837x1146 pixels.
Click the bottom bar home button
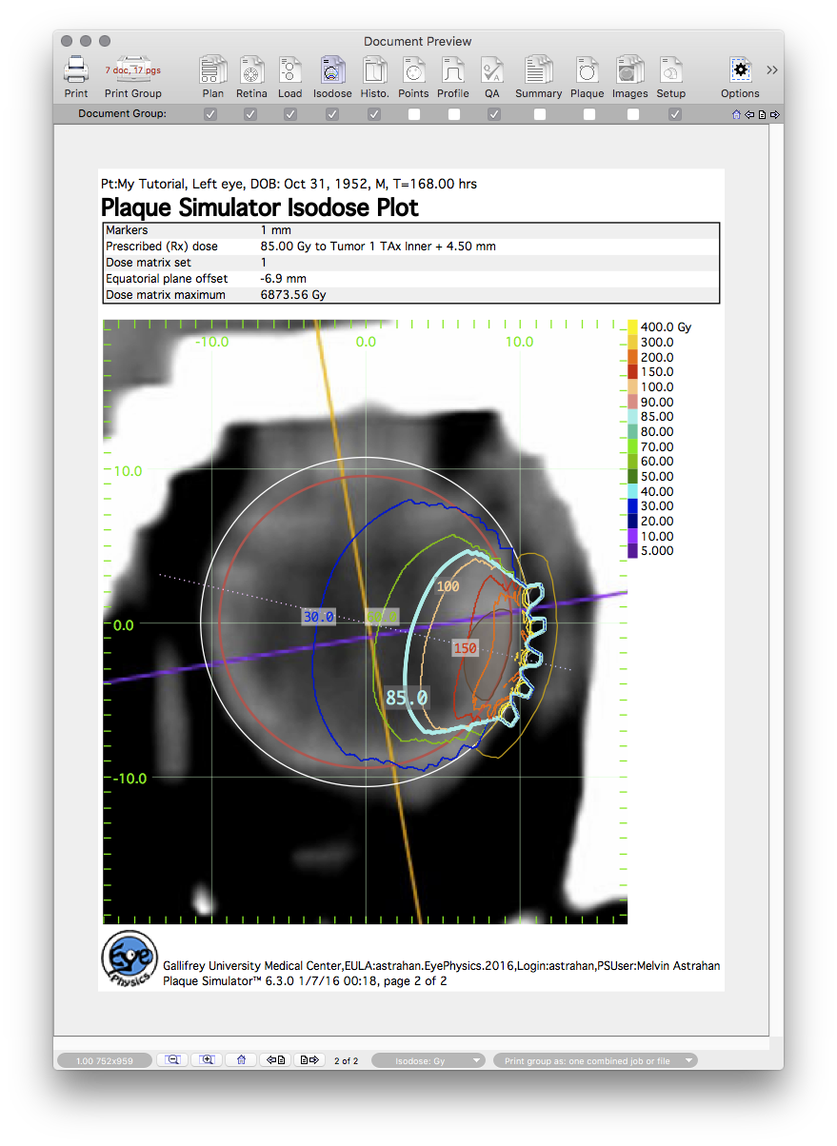(x=241, y=1059)
